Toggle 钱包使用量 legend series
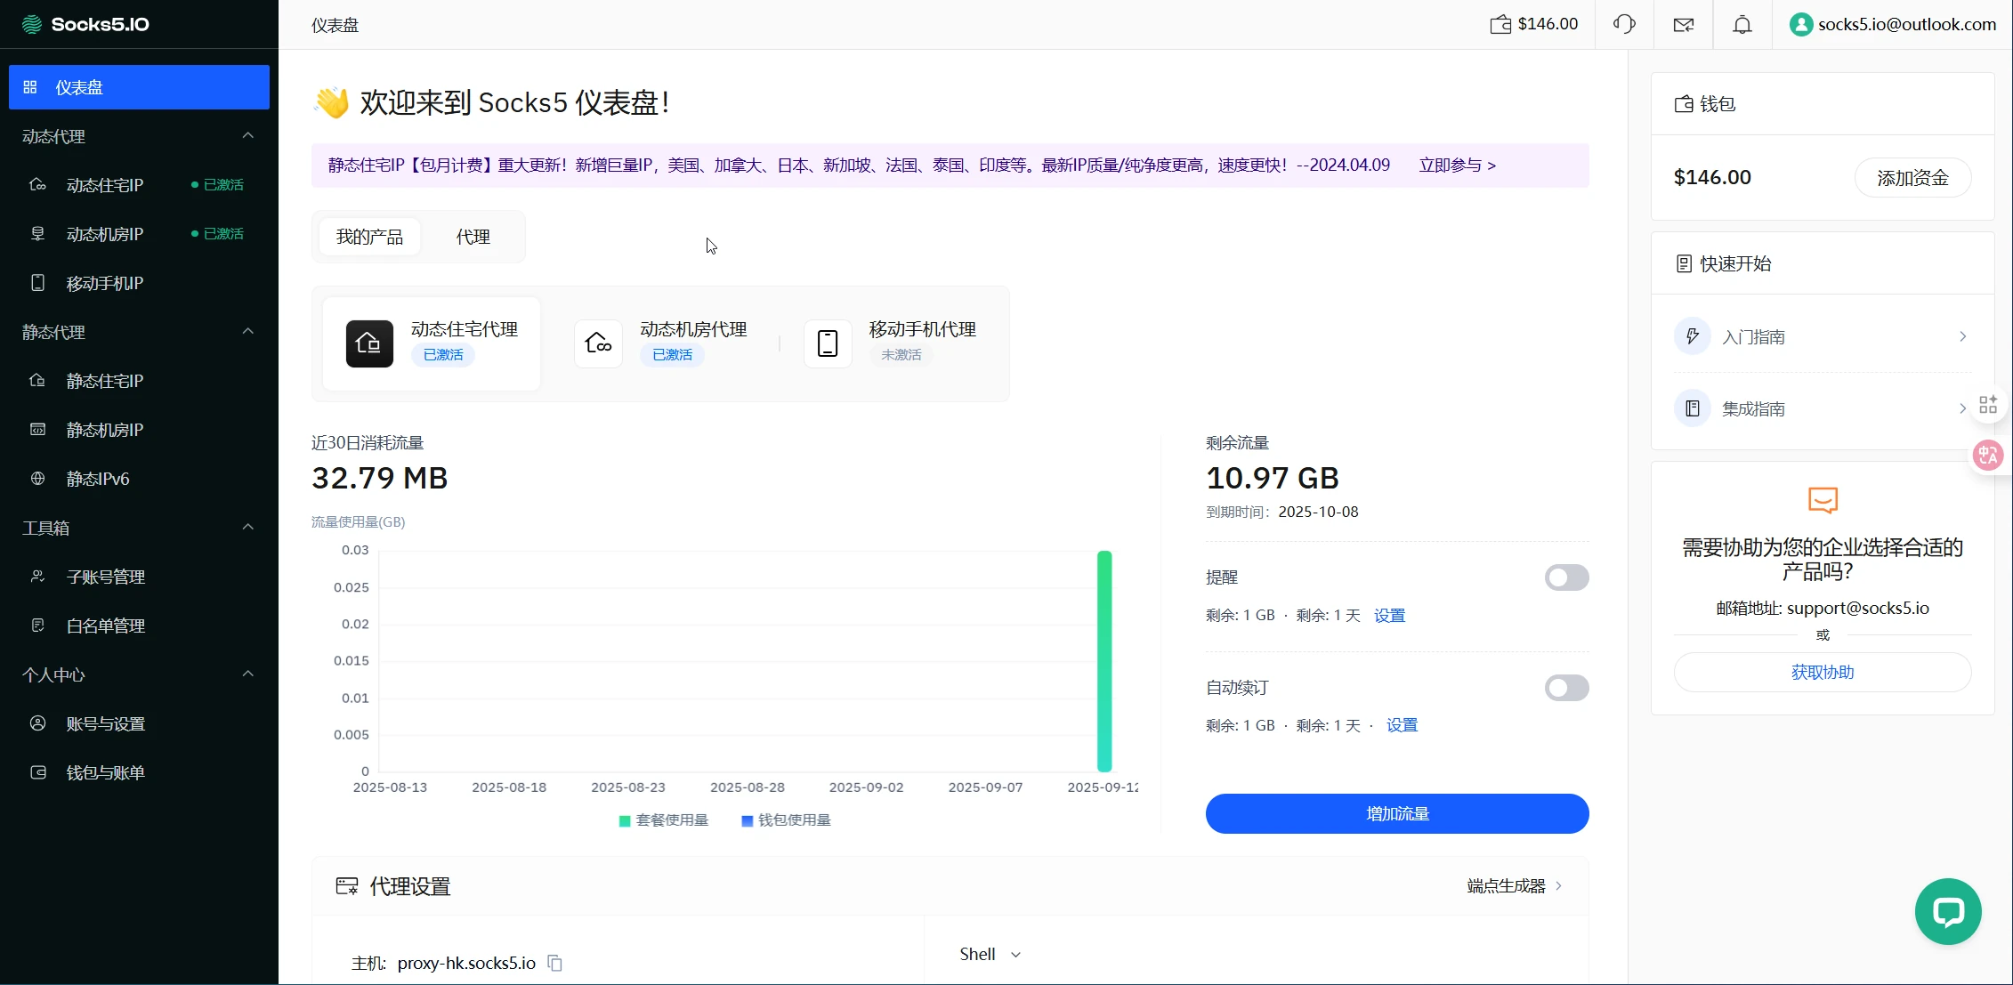 [x=786, y=820]
